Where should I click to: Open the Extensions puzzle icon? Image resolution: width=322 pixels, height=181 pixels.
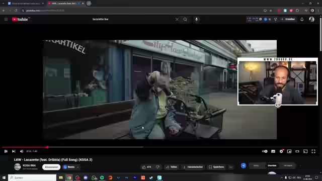click(x=297, y=11)
